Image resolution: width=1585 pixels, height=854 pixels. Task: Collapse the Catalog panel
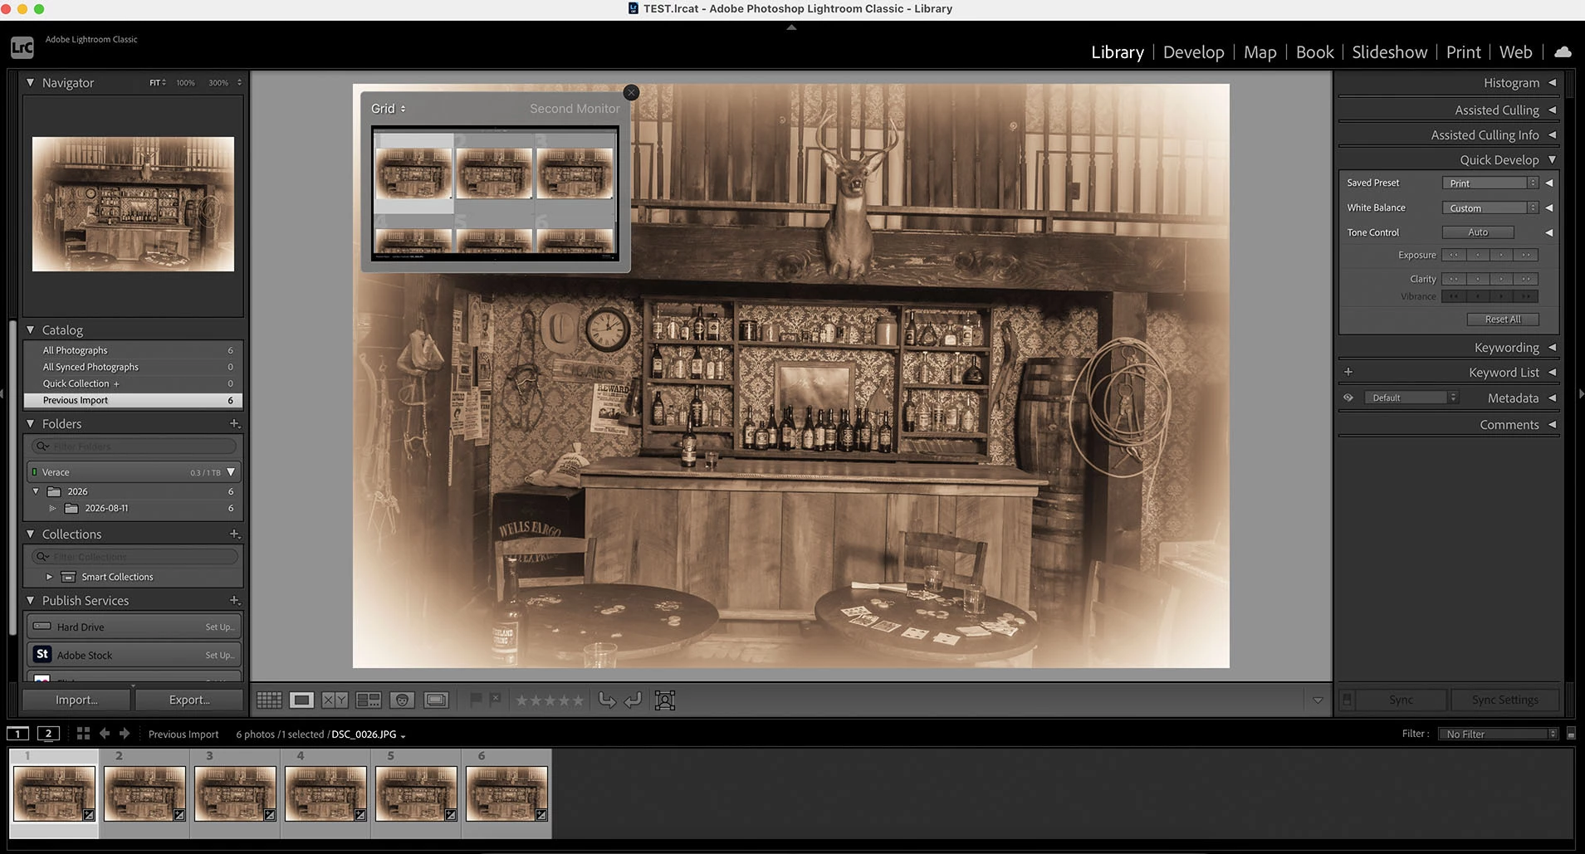click(31, 329)
